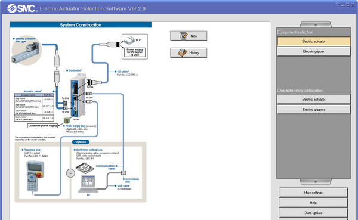Click the New button with the notepad icon
358x220 pixels.
189,36
